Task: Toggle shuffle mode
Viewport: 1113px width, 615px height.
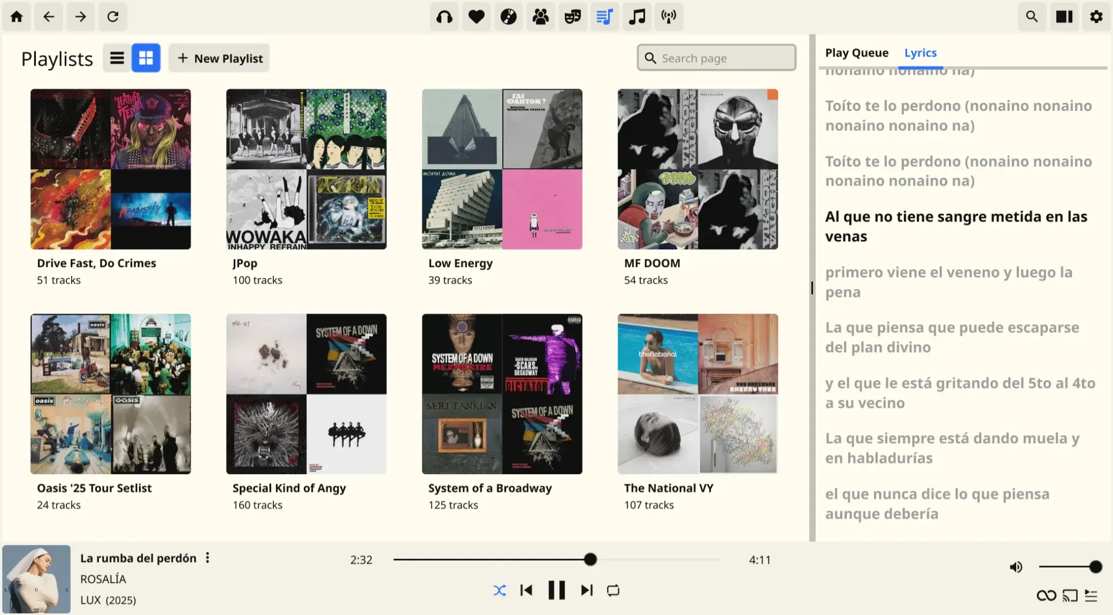Action: pos(499,591)
